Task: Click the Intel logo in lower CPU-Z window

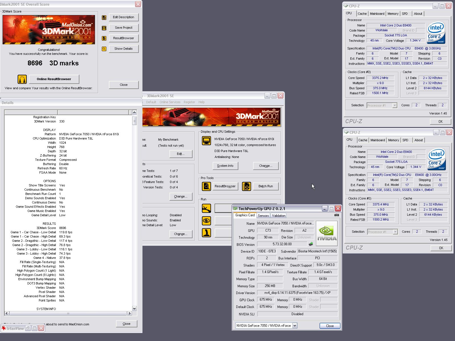Action: (437, 159)
